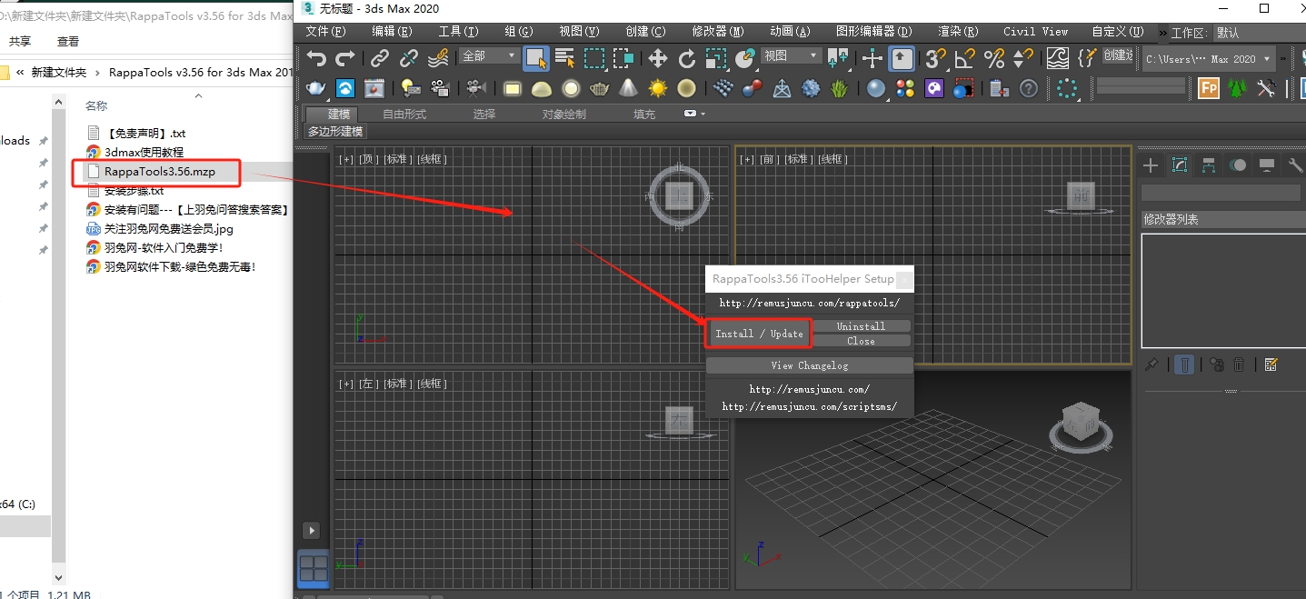Viewport: 1306px width, 599px height.
Task: Click the Install / Update button
Action: (759, 334)
